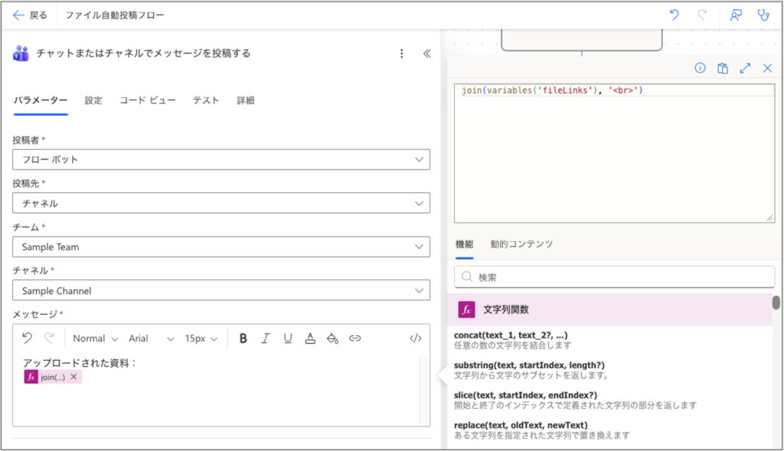Open the font color picker

tap(310, 338)
